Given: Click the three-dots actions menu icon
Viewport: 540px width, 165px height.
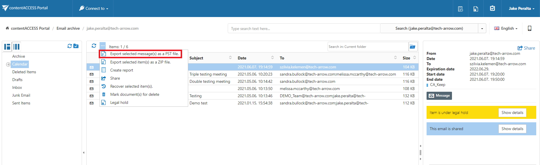Looking at the screenshot, I should click(103, 46).
